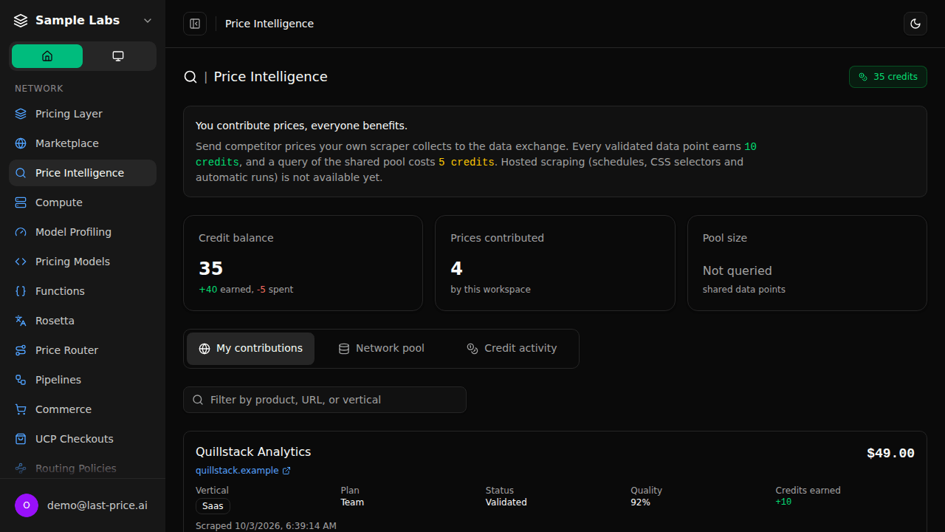Click the Pricing Models code icon
Screen dimensions: 945x532
coord(21,262)
